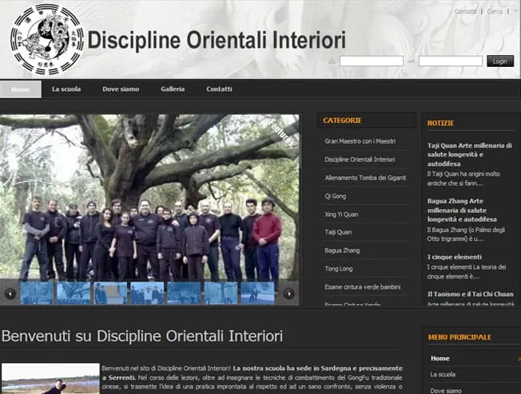Open the Bagua Zhang category
The width and height of the screenshot is (521, 394).
point(342,250)
